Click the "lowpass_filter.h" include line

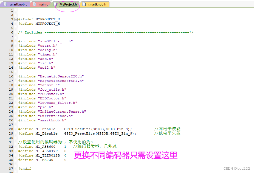click(48, 103)
